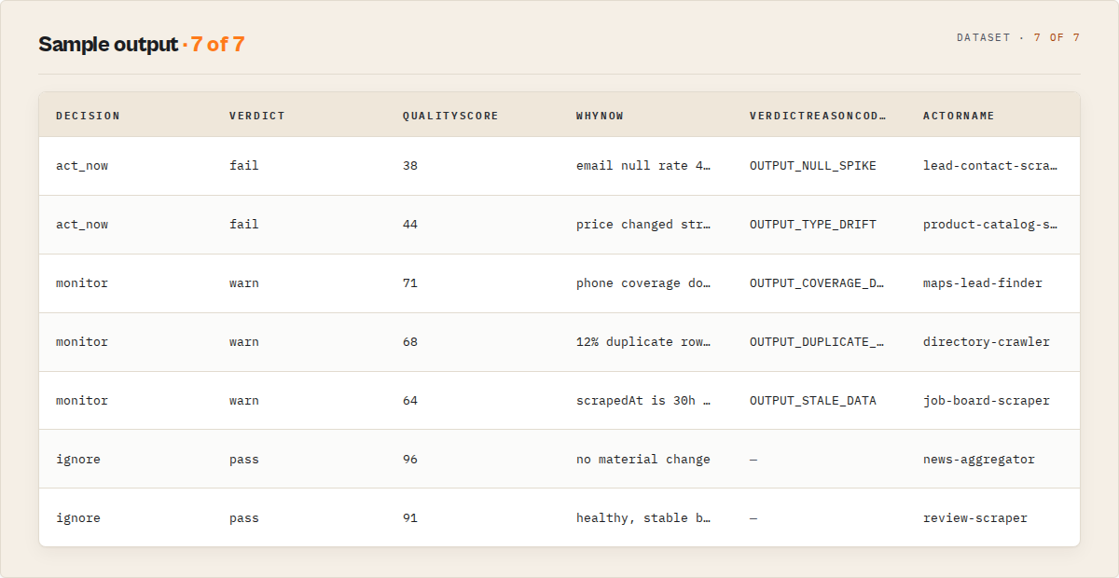Click the fail verdict for quality score 44
The height and width of the screenshot is (578, 1119).
(244, 225)
